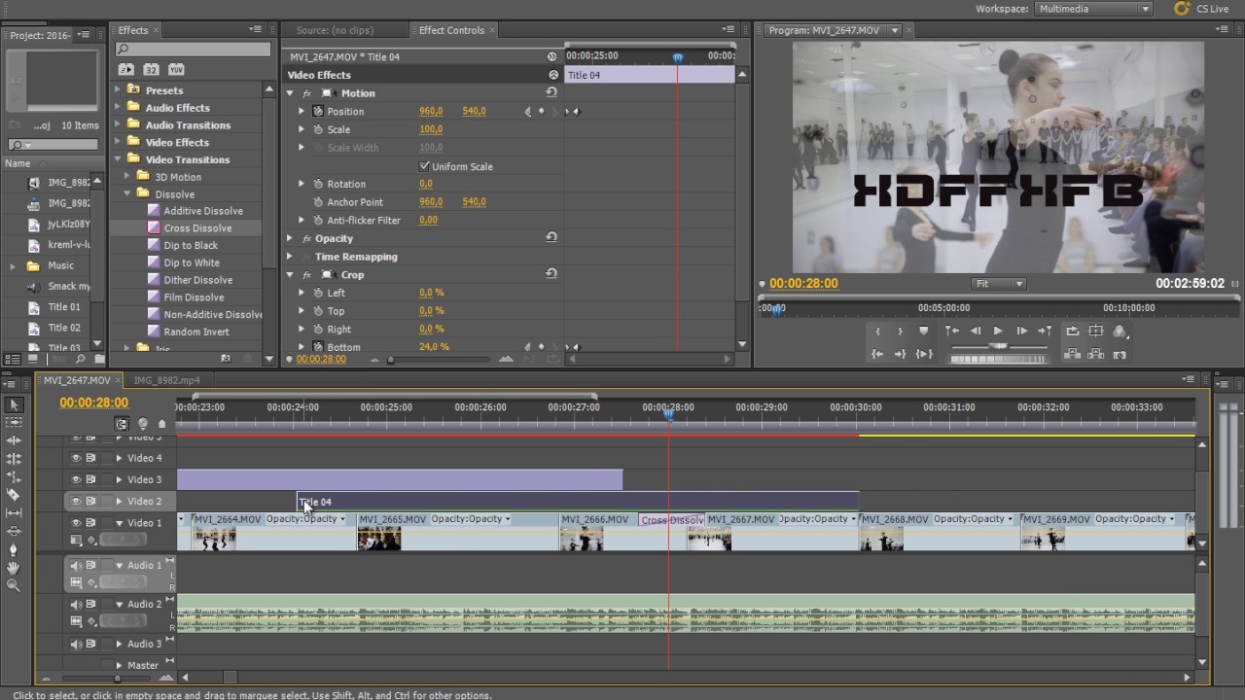Click the timeline zoom slider

tap(117, 678)
